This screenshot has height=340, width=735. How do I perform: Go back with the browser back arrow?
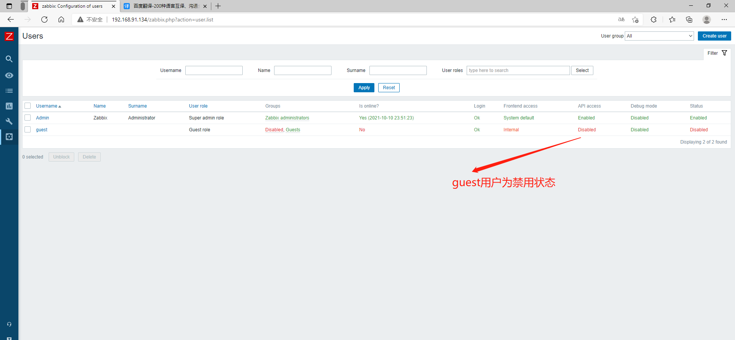11,20
